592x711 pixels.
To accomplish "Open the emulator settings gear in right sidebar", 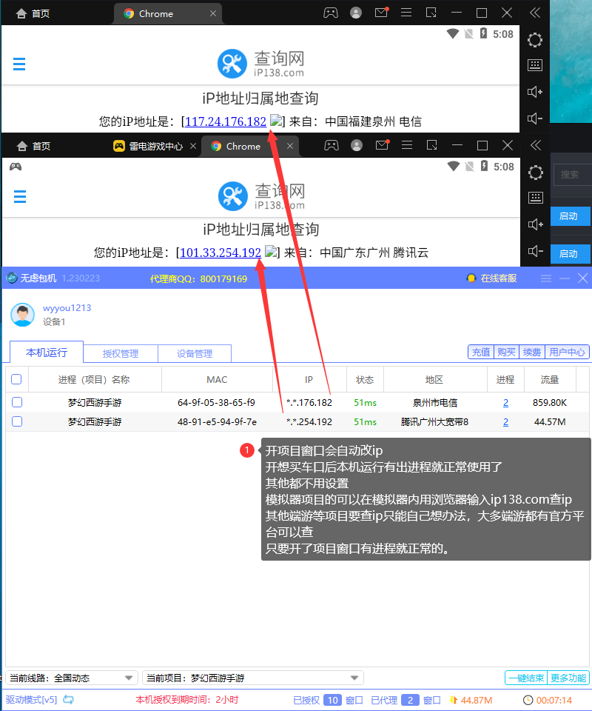I will point(534,40).
